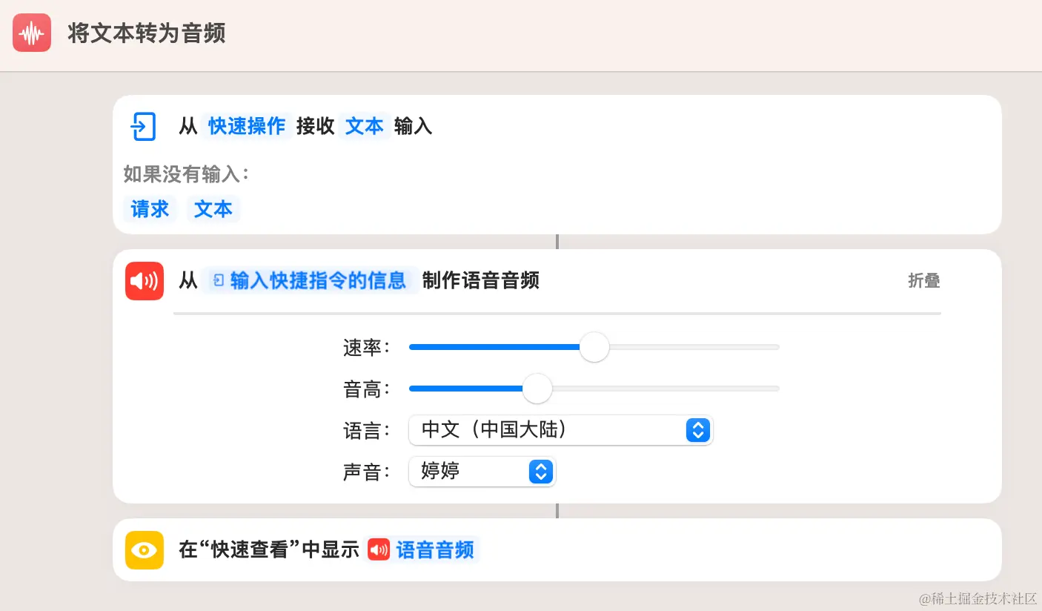Open the 文本 type token beside 接收
The height and width of the screenshot is (611, 1042).
(365, 126)
